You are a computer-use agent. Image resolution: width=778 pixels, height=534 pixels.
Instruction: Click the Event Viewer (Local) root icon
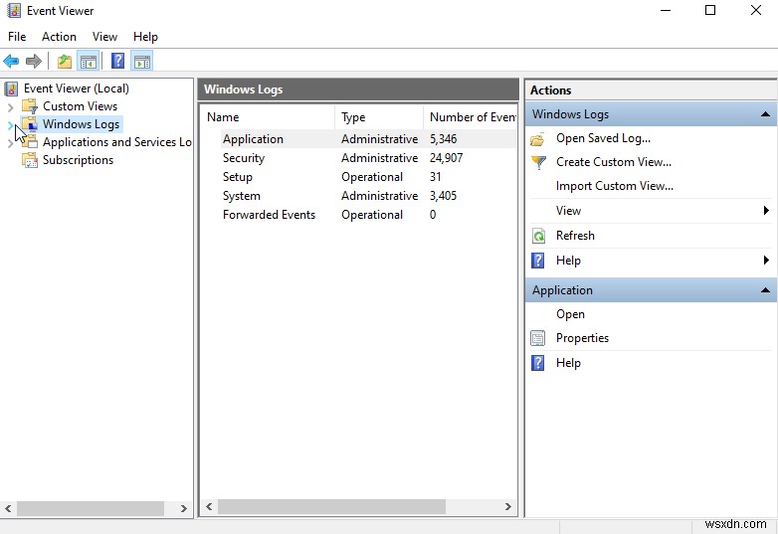[11, 89]
